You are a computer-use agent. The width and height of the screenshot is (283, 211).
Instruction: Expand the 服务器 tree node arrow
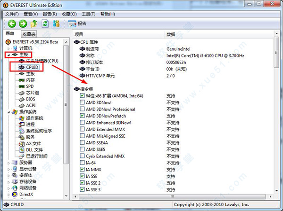[x=8, y=163]
